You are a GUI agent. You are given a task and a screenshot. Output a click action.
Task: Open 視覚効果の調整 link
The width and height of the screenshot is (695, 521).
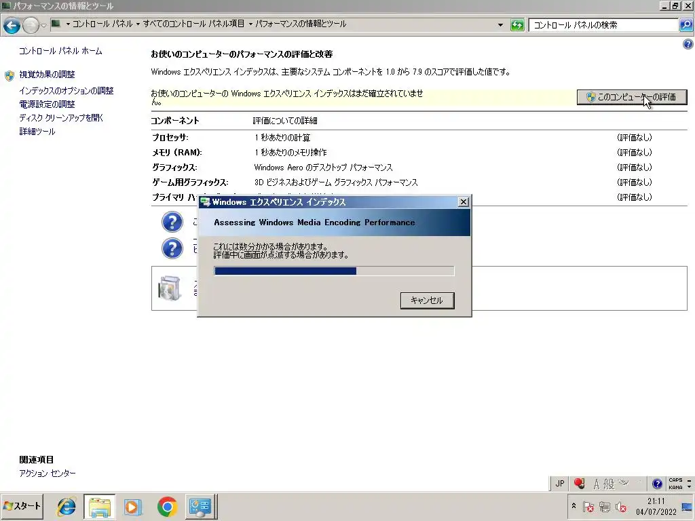(x=47, y=75)
